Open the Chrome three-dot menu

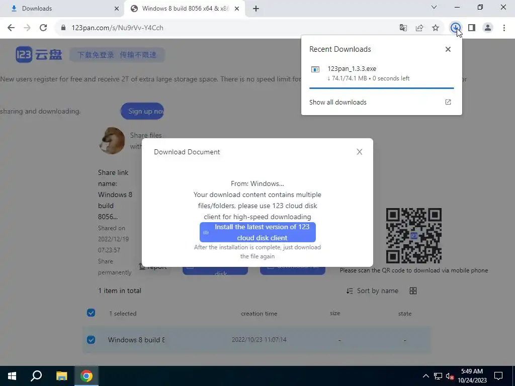coord(504,28)
